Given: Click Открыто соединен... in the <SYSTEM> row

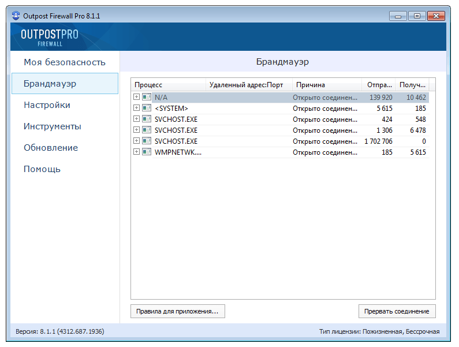Looking at the screenshot, I should [x=325, y=109].
